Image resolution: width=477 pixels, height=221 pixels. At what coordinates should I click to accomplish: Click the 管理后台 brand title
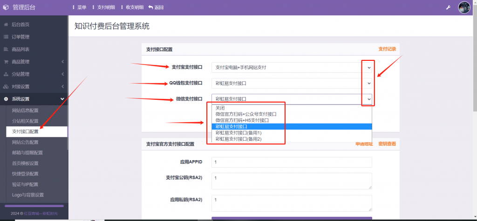coord(24,7)
